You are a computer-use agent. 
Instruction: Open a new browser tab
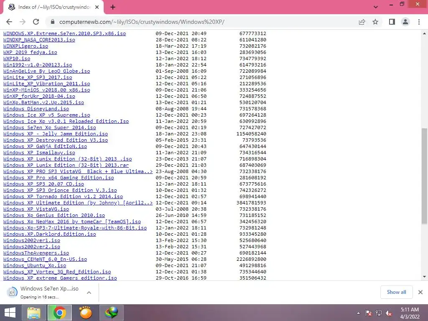coord(113,8)
